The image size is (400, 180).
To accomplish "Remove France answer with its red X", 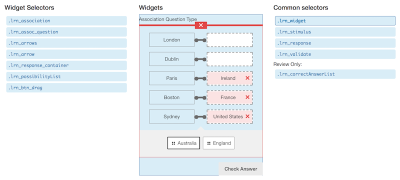I will tap(247, 97).
